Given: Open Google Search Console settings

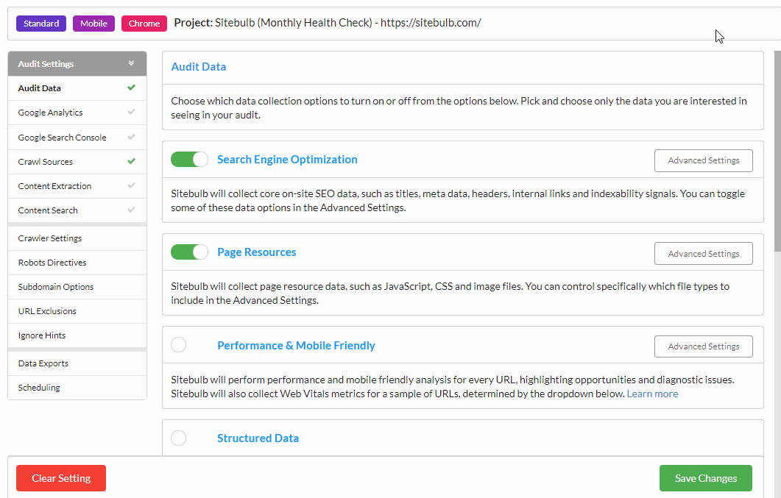Looking at the screenshot, I should pos(77,138).
